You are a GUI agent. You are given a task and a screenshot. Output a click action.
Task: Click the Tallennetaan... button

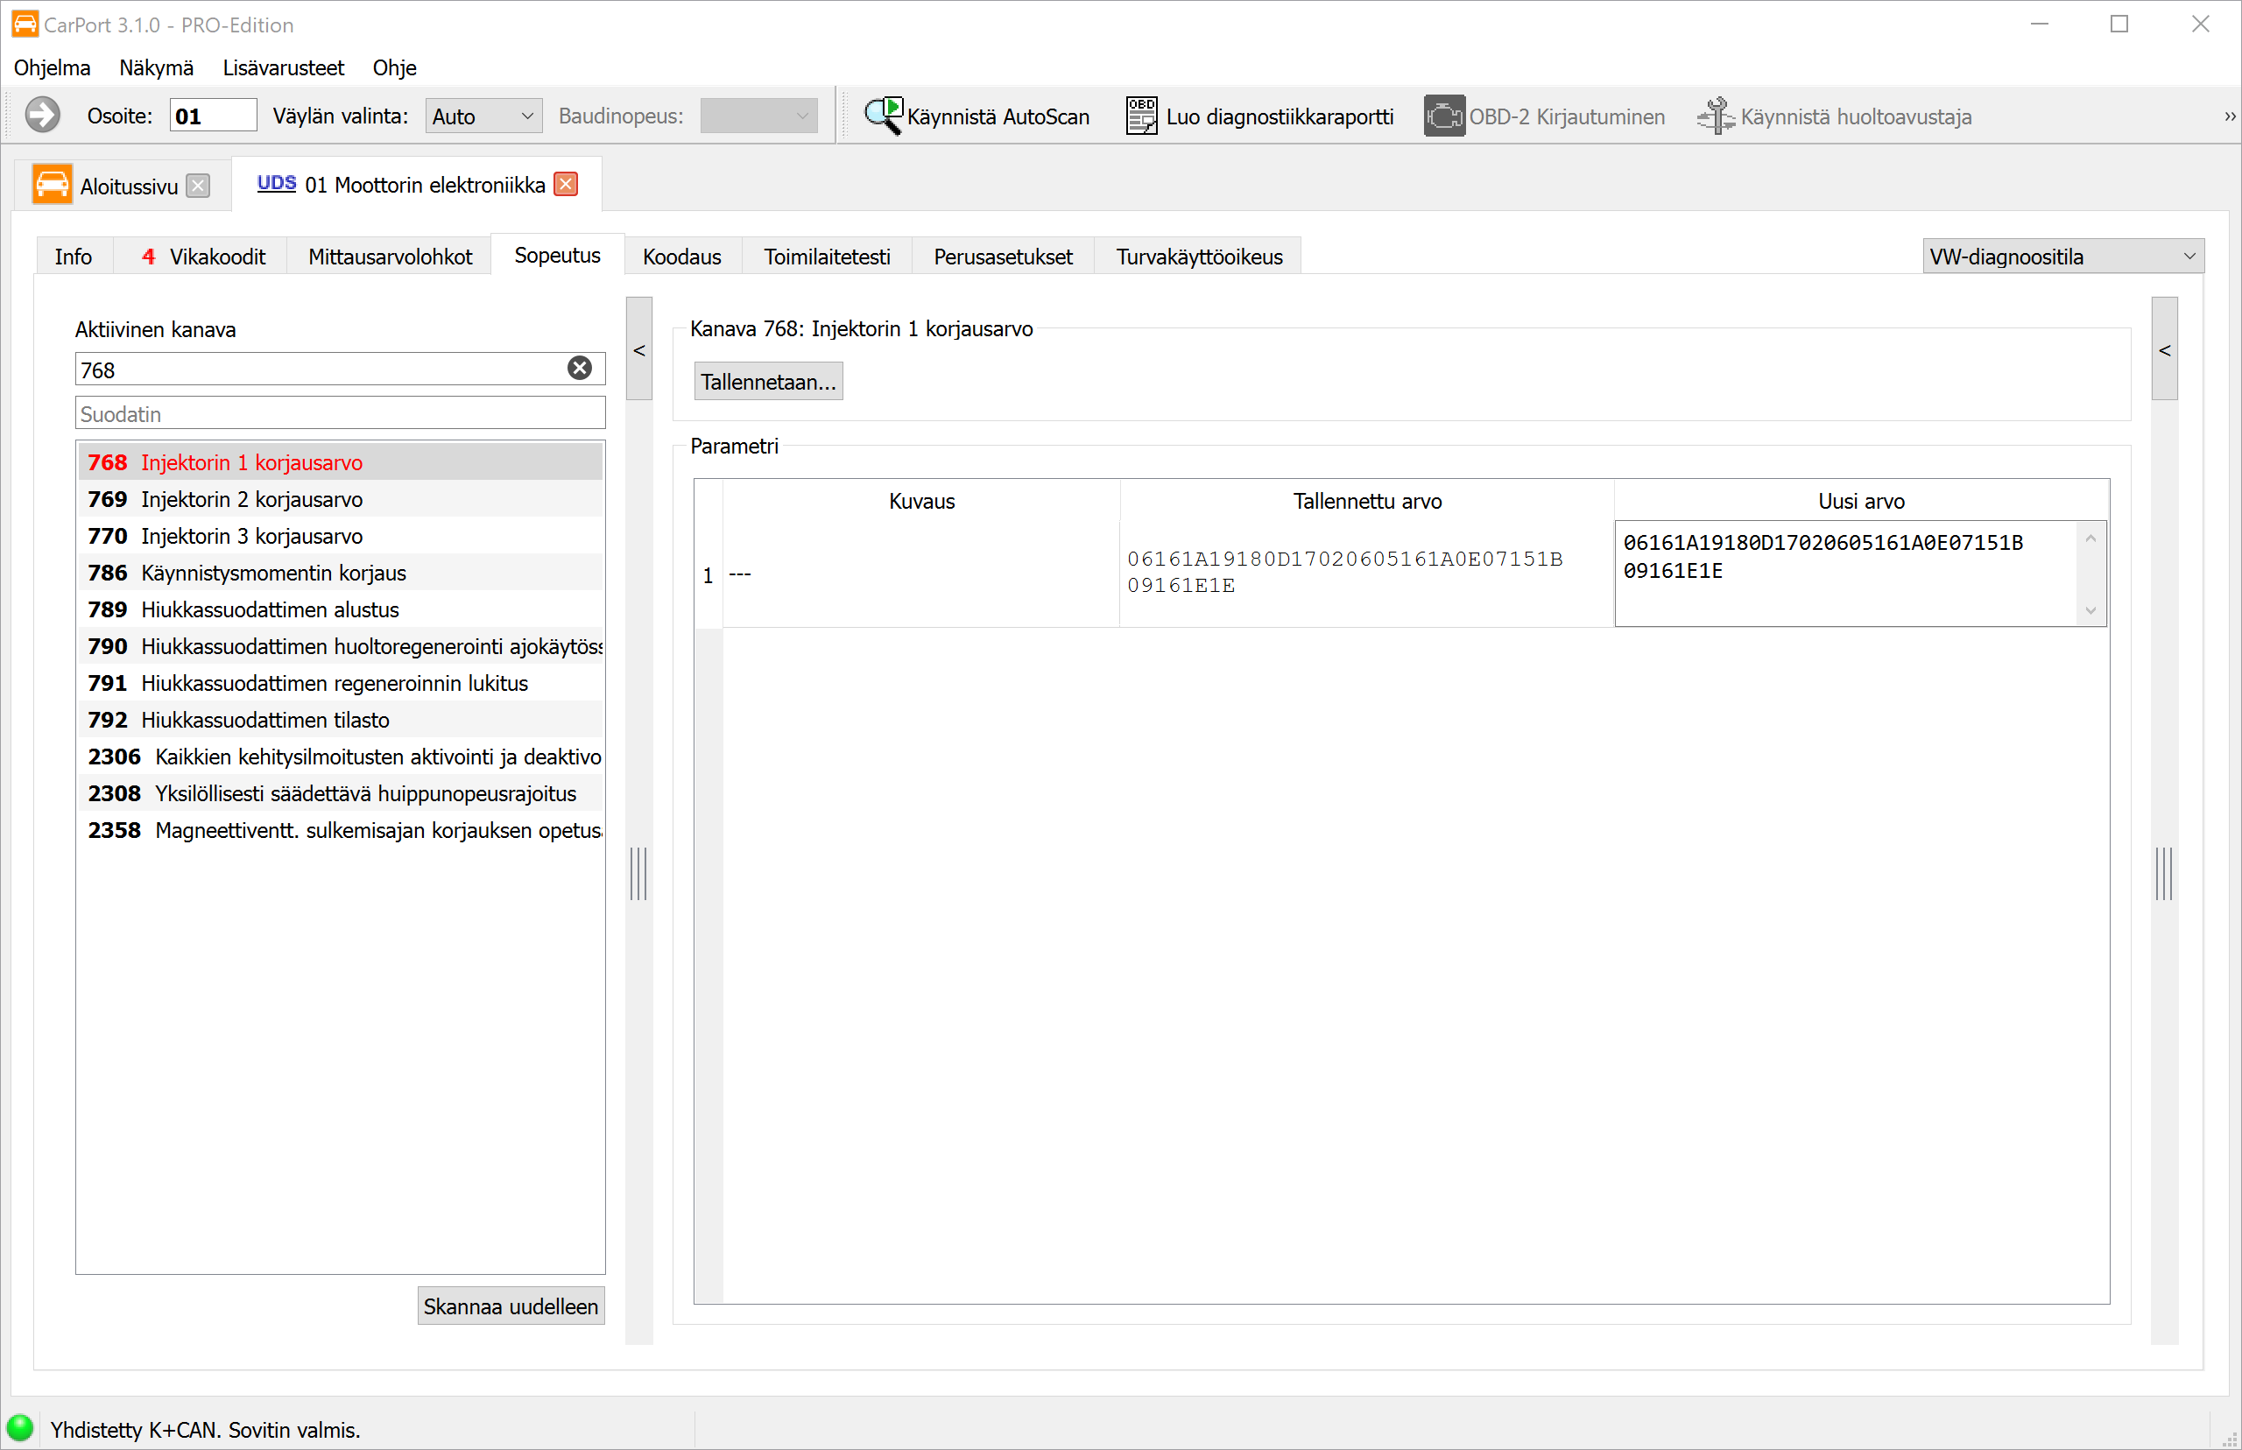(767, 382)
